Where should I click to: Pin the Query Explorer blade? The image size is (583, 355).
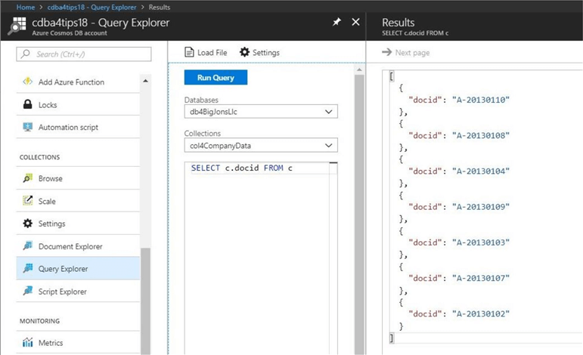(336, 22)
